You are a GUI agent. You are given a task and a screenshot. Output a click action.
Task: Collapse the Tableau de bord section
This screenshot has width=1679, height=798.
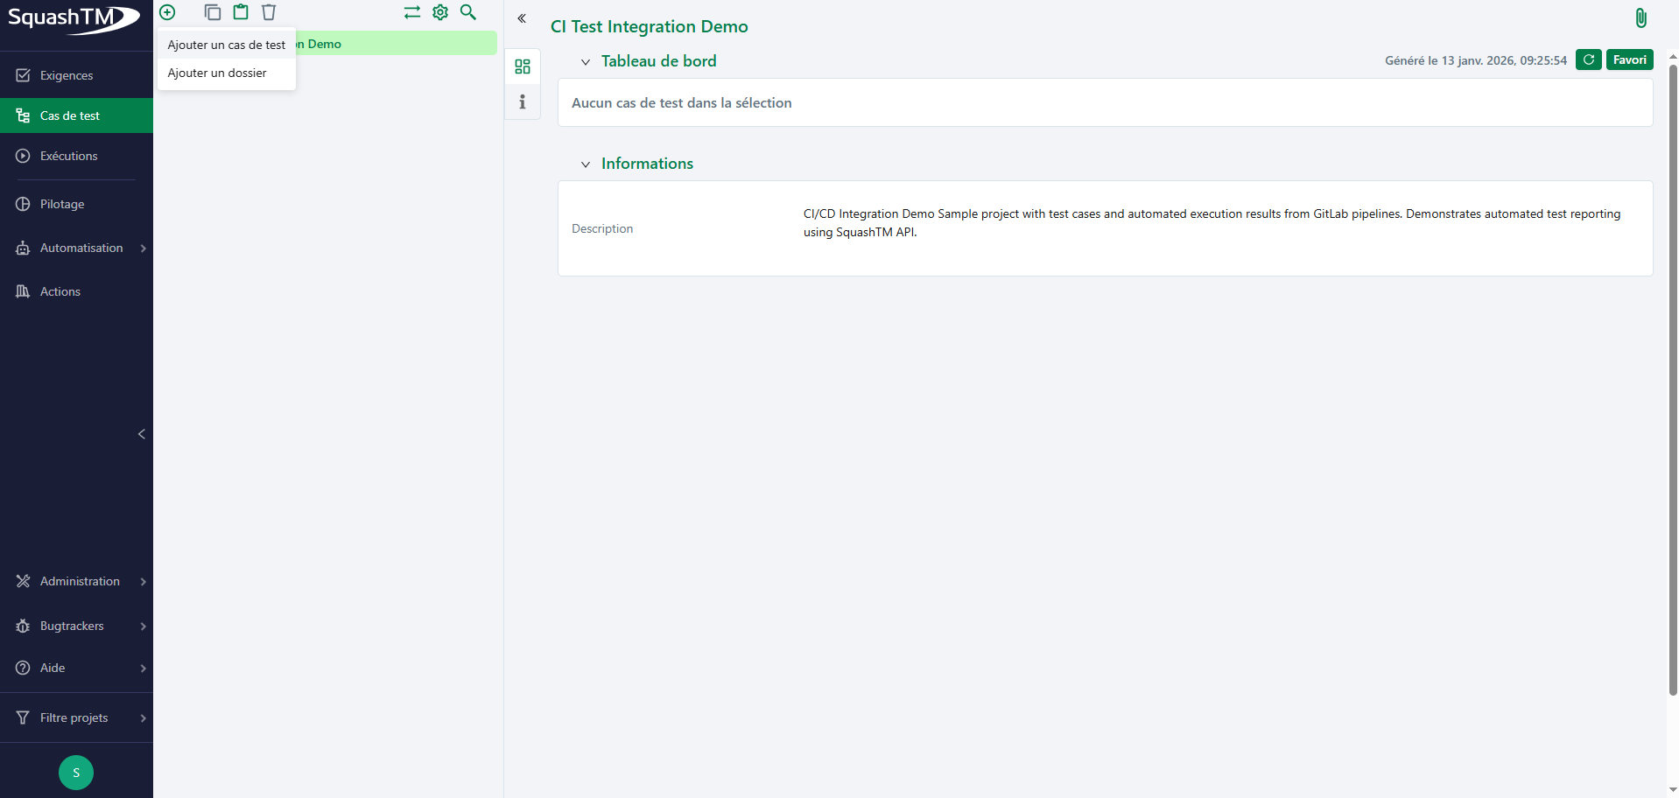tap(586, 62)
